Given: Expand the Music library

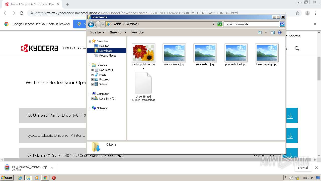Looking at the screenshot, I should pos(92,75).
